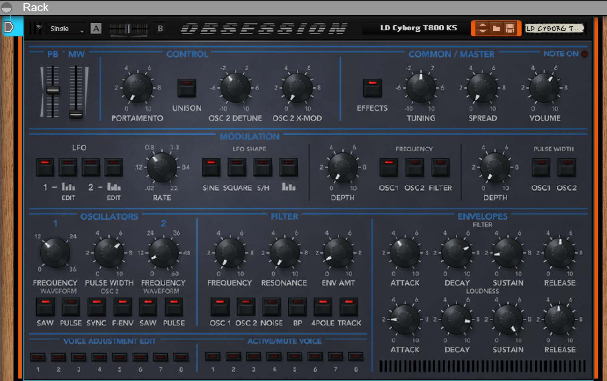Click the LD Cyborg T800 KS preset name display
The width and height of the screenshot is (607, 381).
[x=419, y=28]
